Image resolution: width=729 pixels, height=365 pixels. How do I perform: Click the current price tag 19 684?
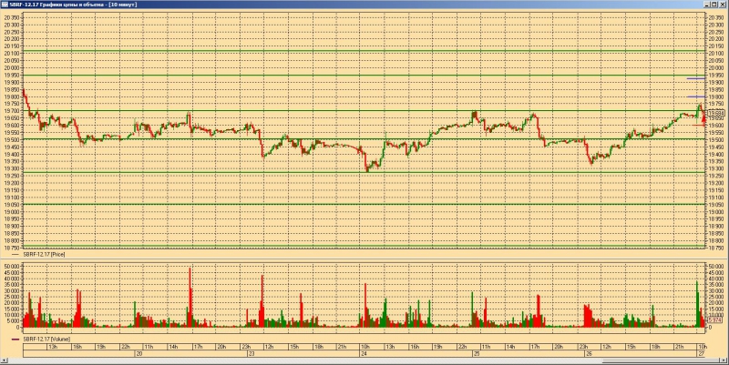(x=716, y=113)
